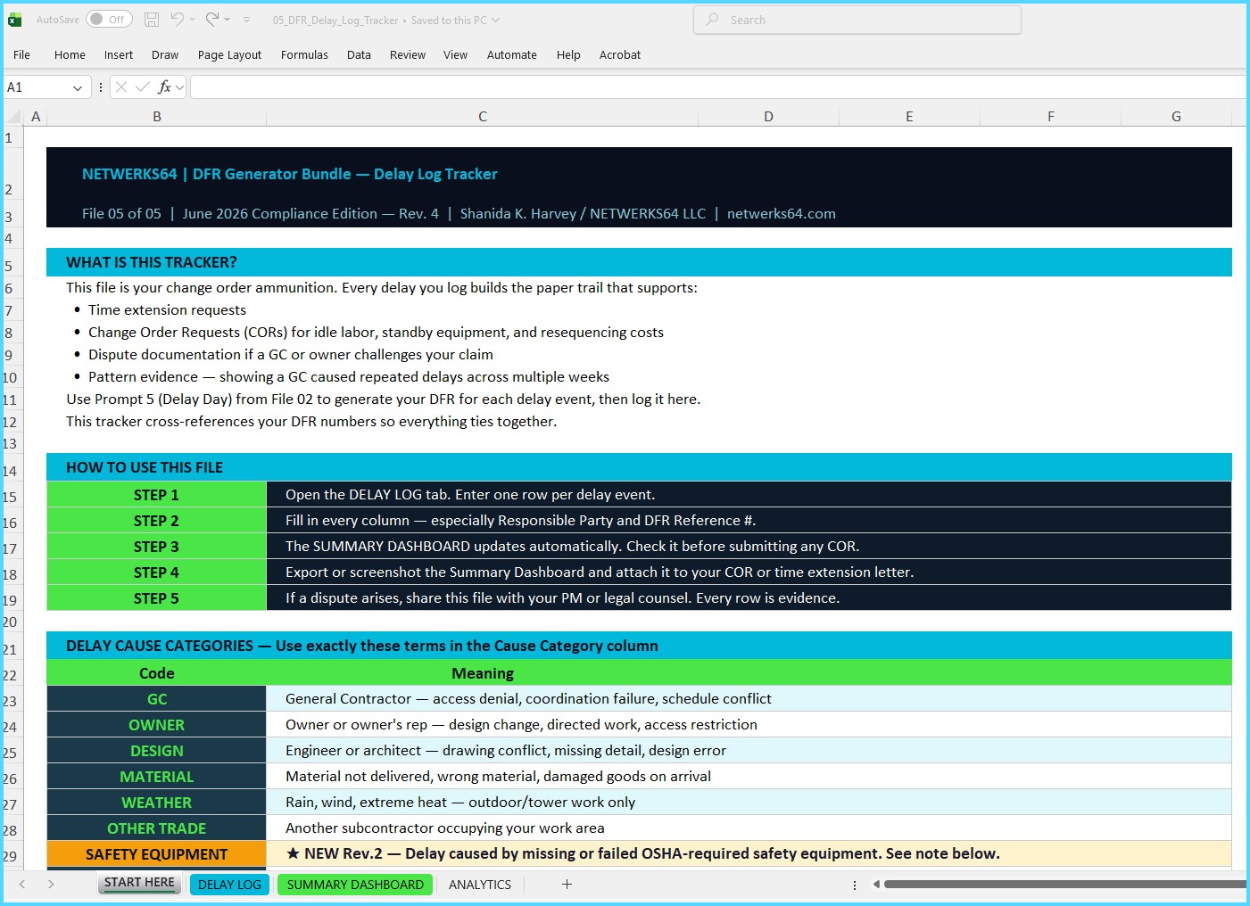The height and width of the screenshot is (906, 1250).
Task: Select column B header
Action: pyautogui.click(x=157, y=117)
